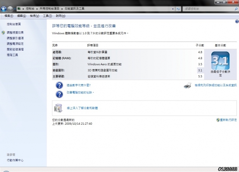
Task: Click the Back navigation arrow
Action: [x=3, y=9]
